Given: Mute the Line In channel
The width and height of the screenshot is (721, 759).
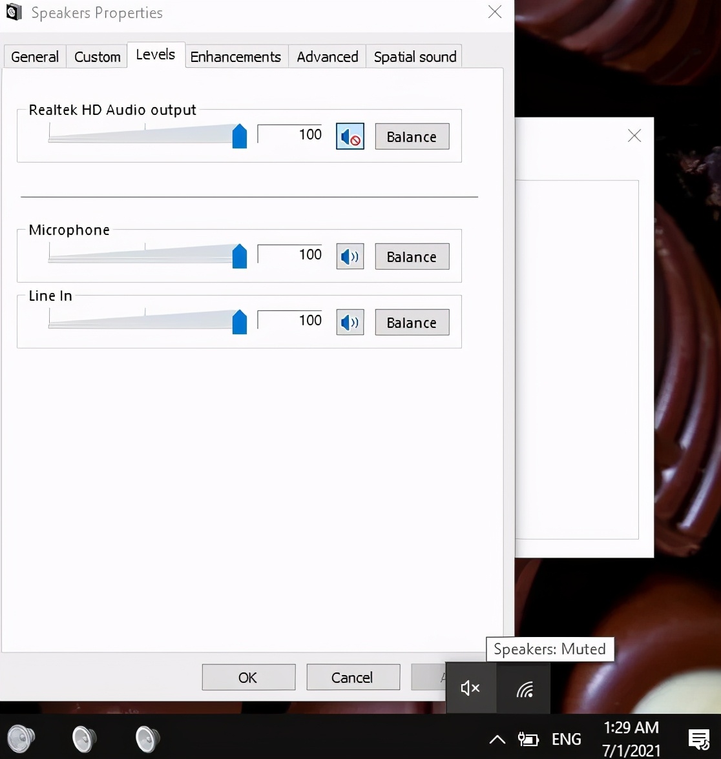Looking at the screenshot, I should click(x=350, y=322).
